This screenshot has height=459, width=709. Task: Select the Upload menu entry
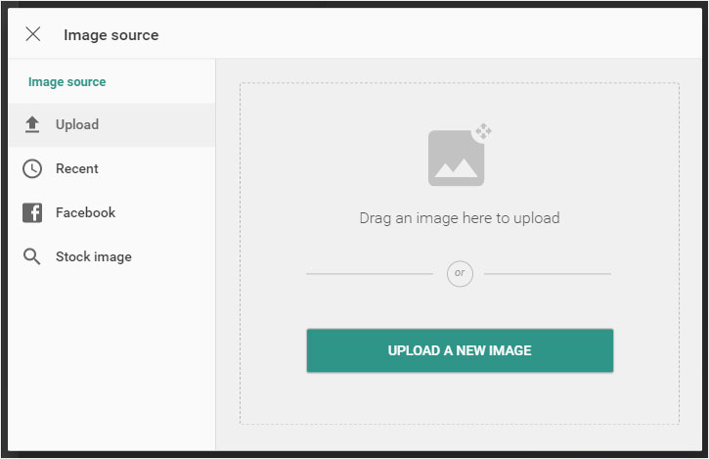(111, 125)
